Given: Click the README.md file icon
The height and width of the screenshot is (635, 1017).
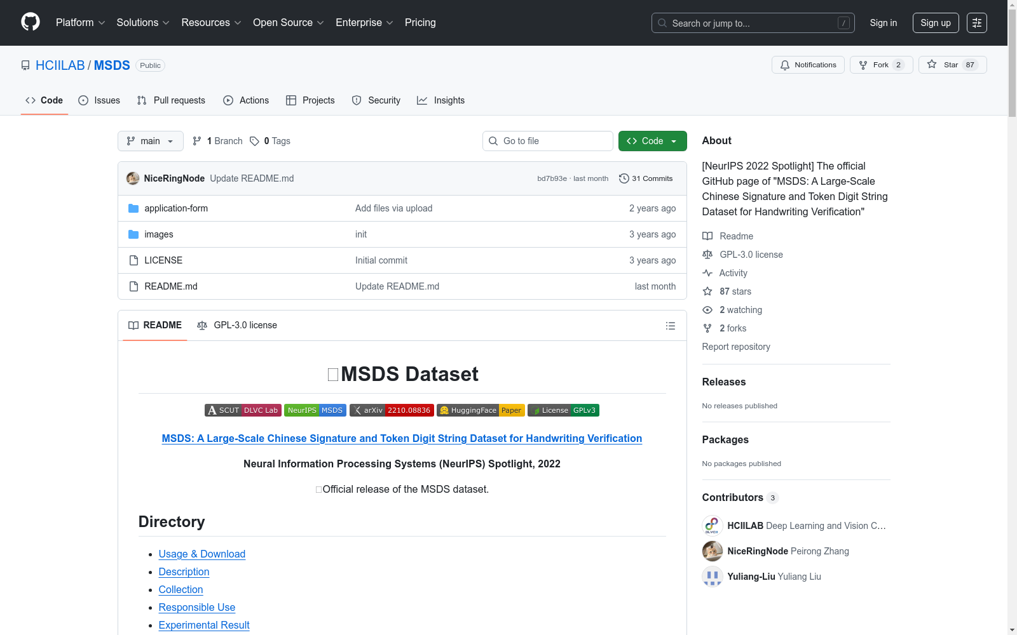Looking at the screenshot, I should point(133,286).
